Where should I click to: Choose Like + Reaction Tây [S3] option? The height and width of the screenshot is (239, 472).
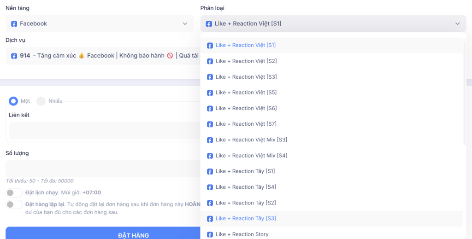pyautogui.click(x=246, y=218)
